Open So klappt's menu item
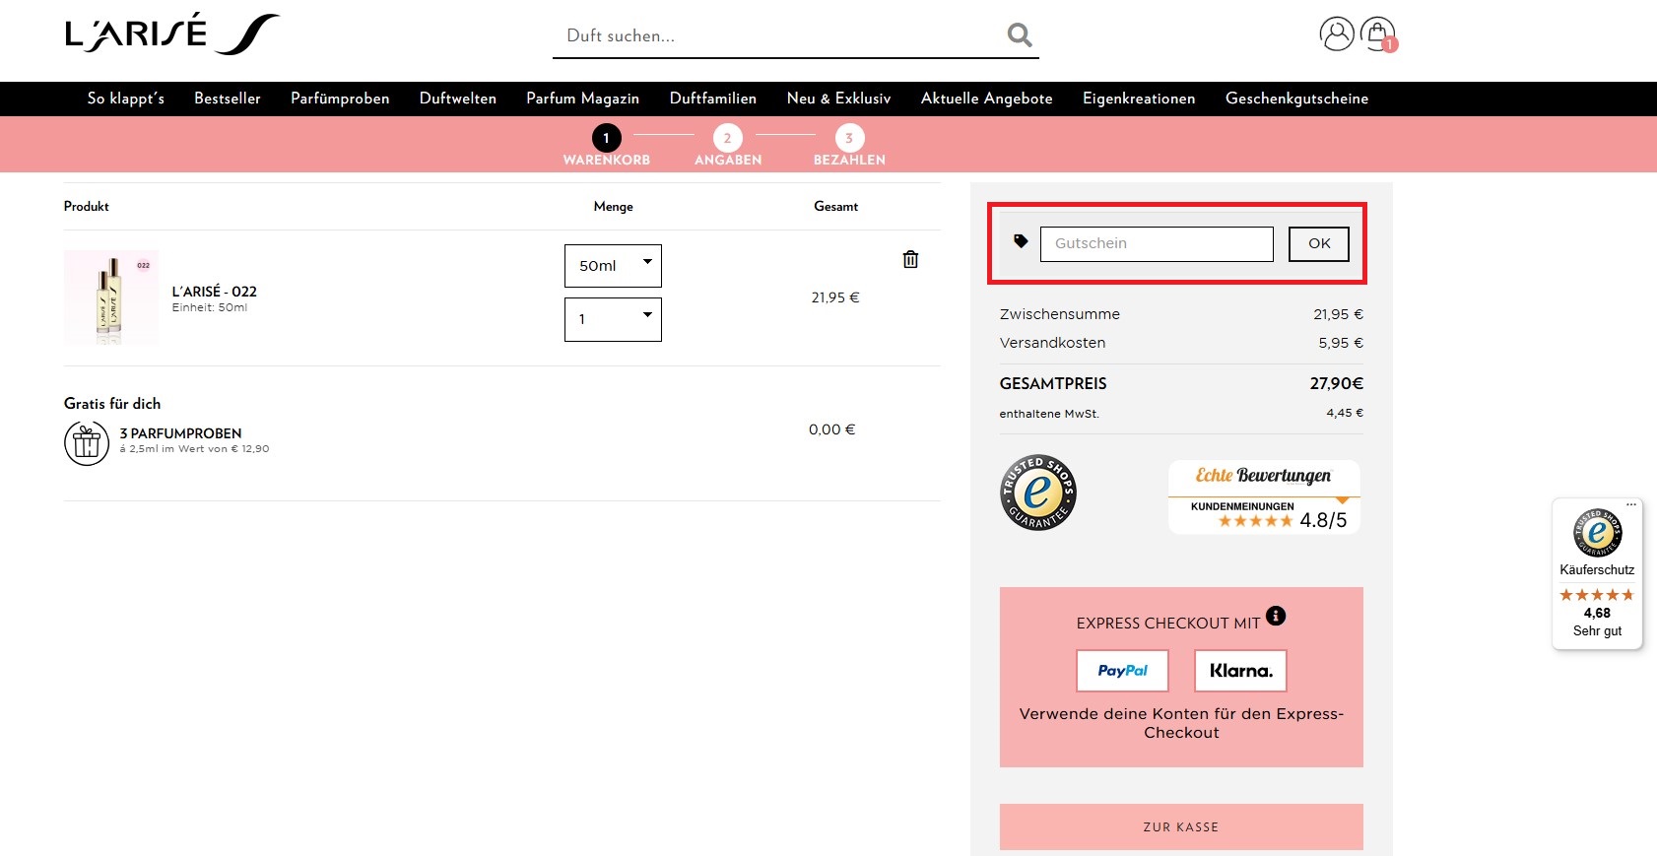 [x=126, y=99]
